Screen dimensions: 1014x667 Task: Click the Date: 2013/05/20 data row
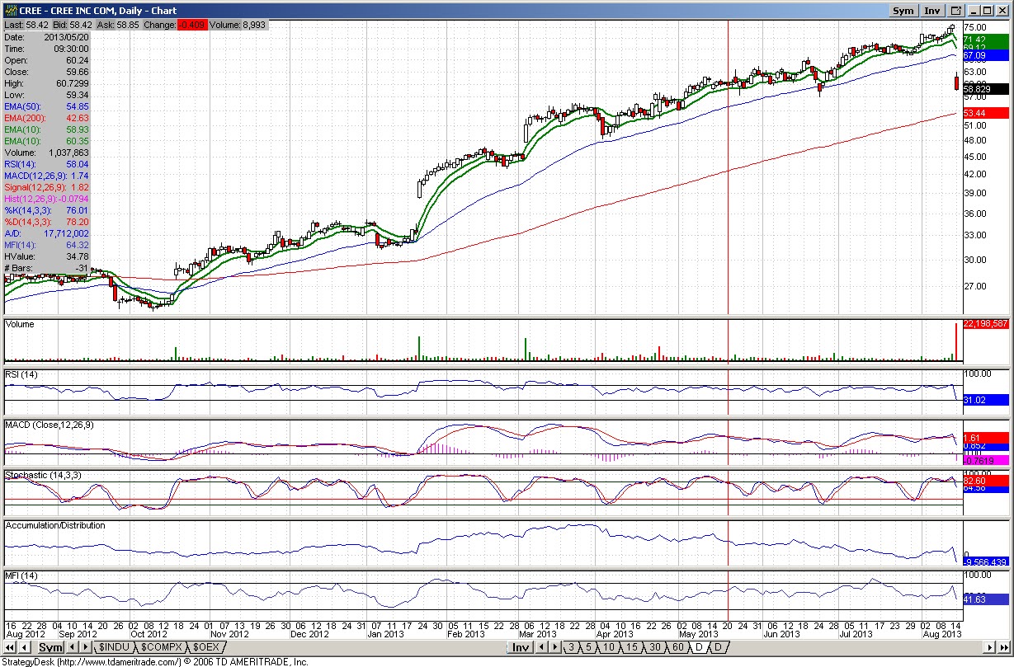coord(46,37)
